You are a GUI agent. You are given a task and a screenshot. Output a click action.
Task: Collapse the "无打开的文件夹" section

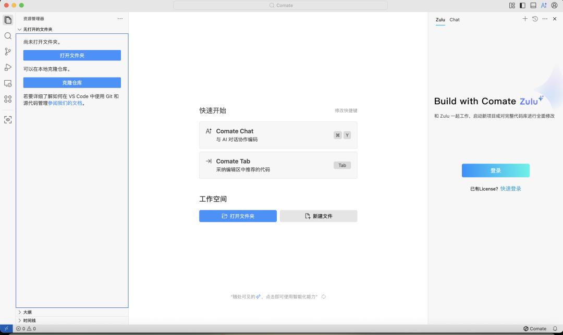72,29
